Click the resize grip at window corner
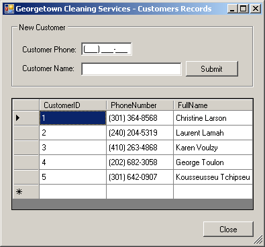This screenshot has width=265, height=247. (x=258, y=240)
